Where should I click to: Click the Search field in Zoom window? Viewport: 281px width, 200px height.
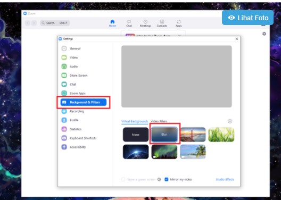pyautogui.click(x=55, y=23)
